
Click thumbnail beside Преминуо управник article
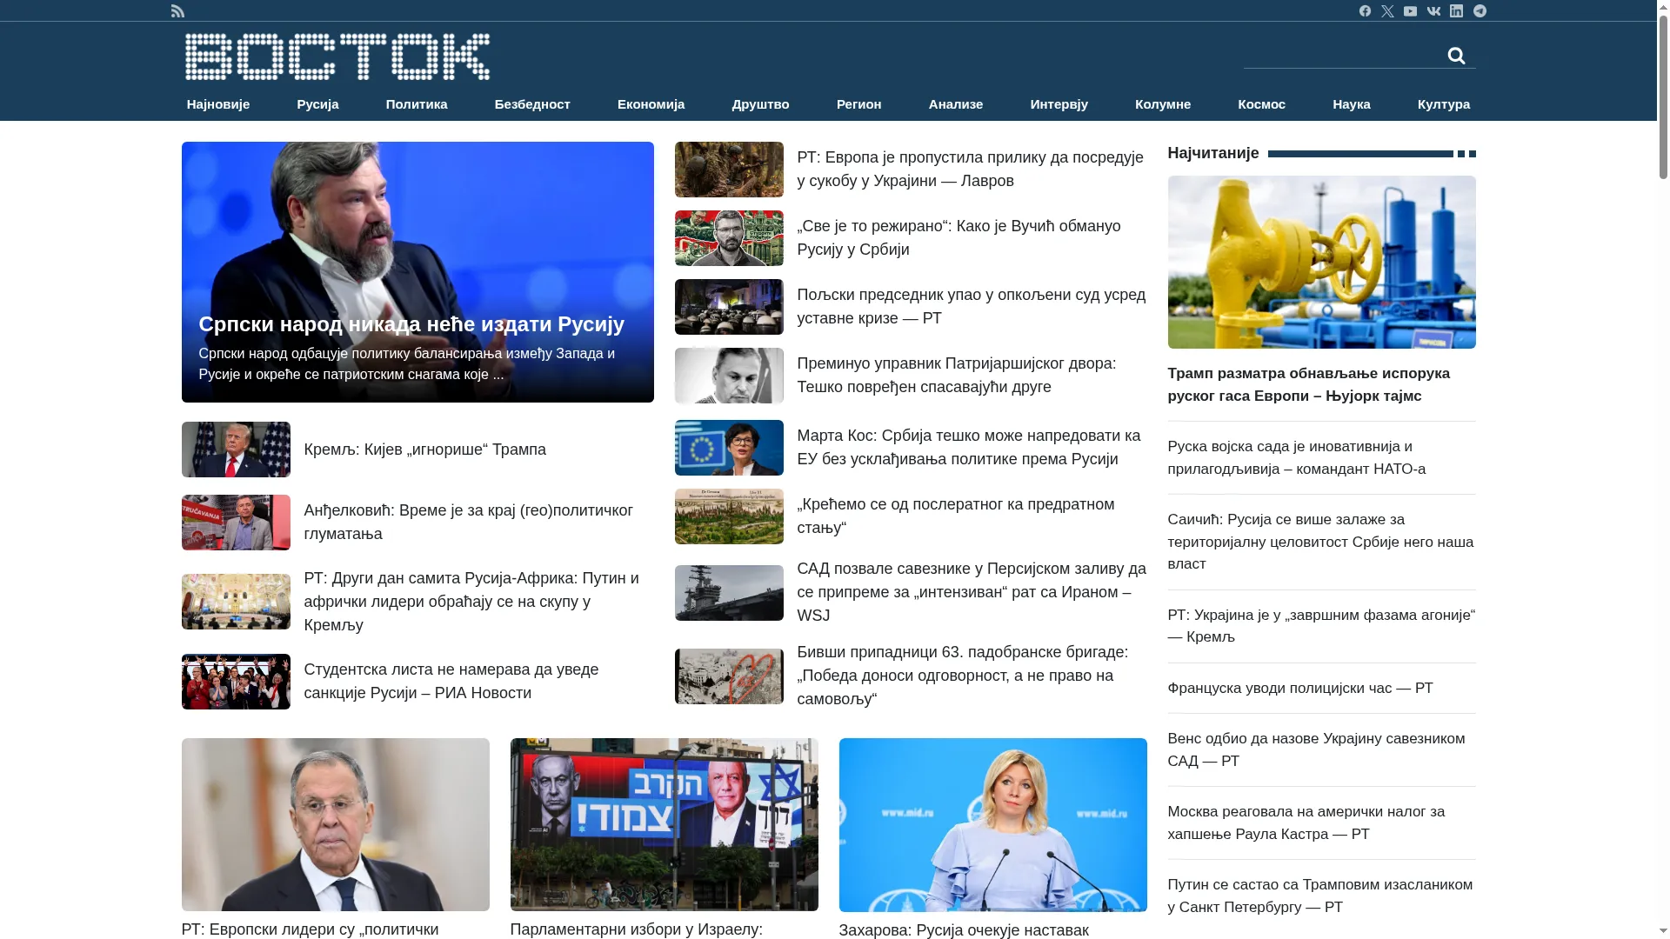729,376
